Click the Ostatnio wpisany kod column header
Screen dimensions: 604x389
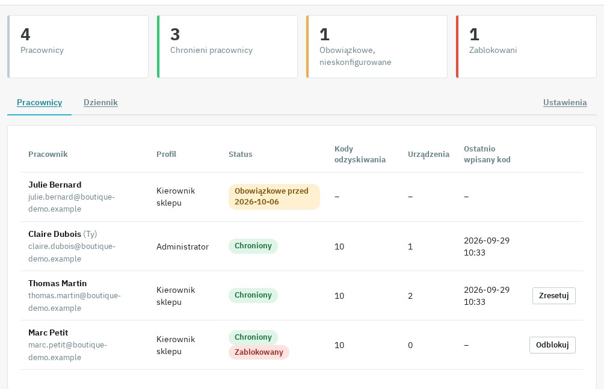[487, 154]
